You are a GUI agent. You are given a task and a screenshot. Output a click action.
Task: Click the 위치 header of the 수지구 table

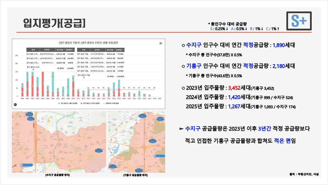(x=33, y=50)
